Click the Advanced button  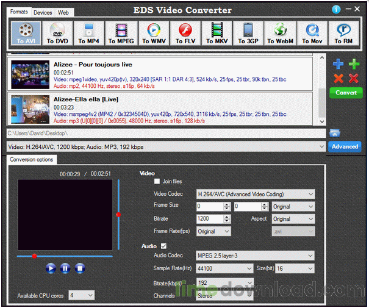[x=345, y=146]
